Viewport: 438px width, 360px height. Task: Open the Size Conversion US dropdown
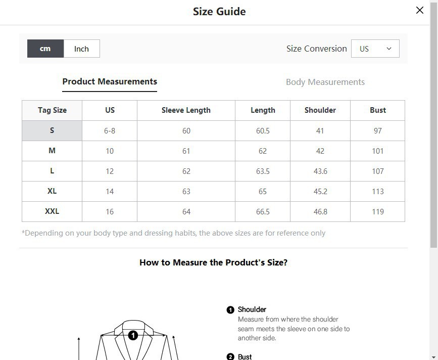pos(375,49)
